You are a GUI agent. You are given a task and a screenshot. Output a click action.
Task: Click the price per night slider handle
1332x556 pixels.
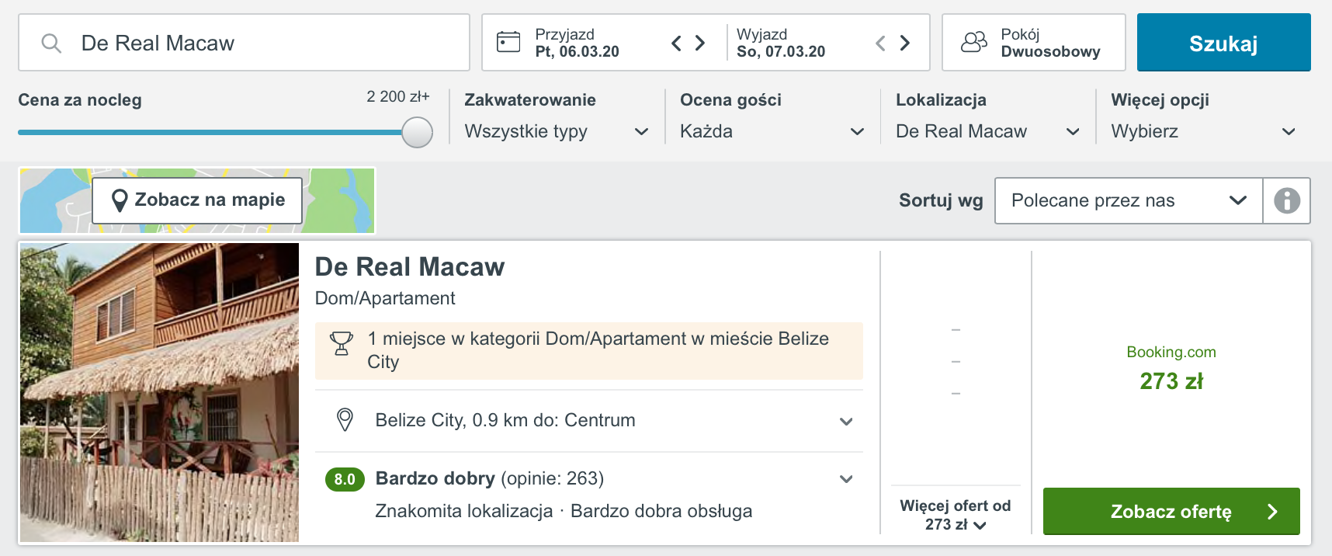pyautogui.click(x=417, y=132)
